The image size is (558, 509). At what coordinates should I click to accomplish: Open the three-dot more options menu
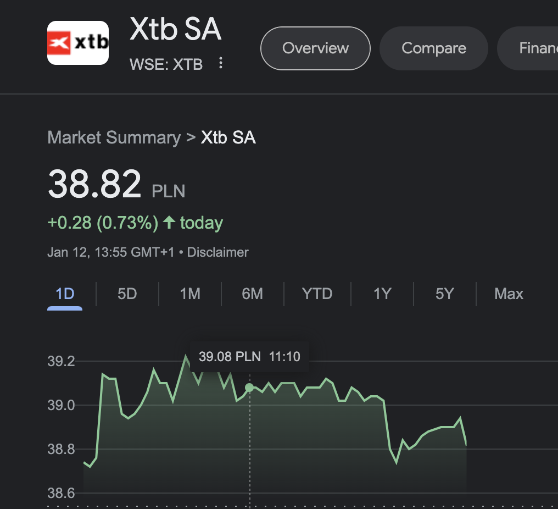click(x=221, y=63)
